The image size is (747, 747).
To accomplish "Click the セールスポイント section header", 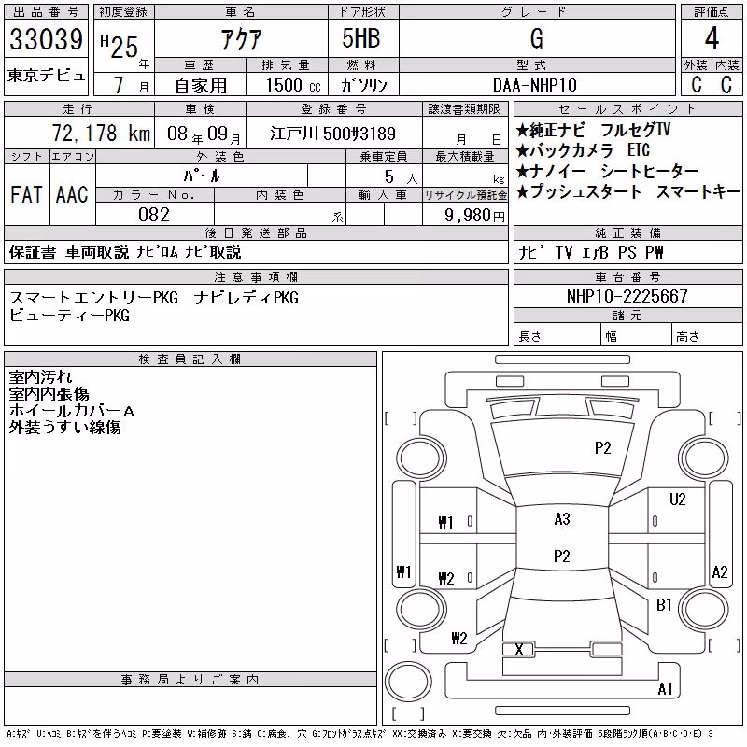I will 627,109.
